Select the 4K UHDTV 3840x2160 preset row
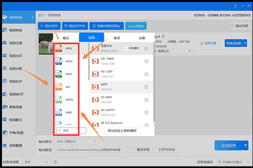 pos(121,113)
